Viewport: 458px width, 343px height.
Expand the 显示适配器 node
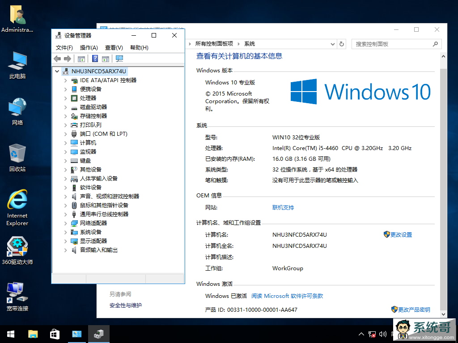pyautogui.click(x=65, y=241)
